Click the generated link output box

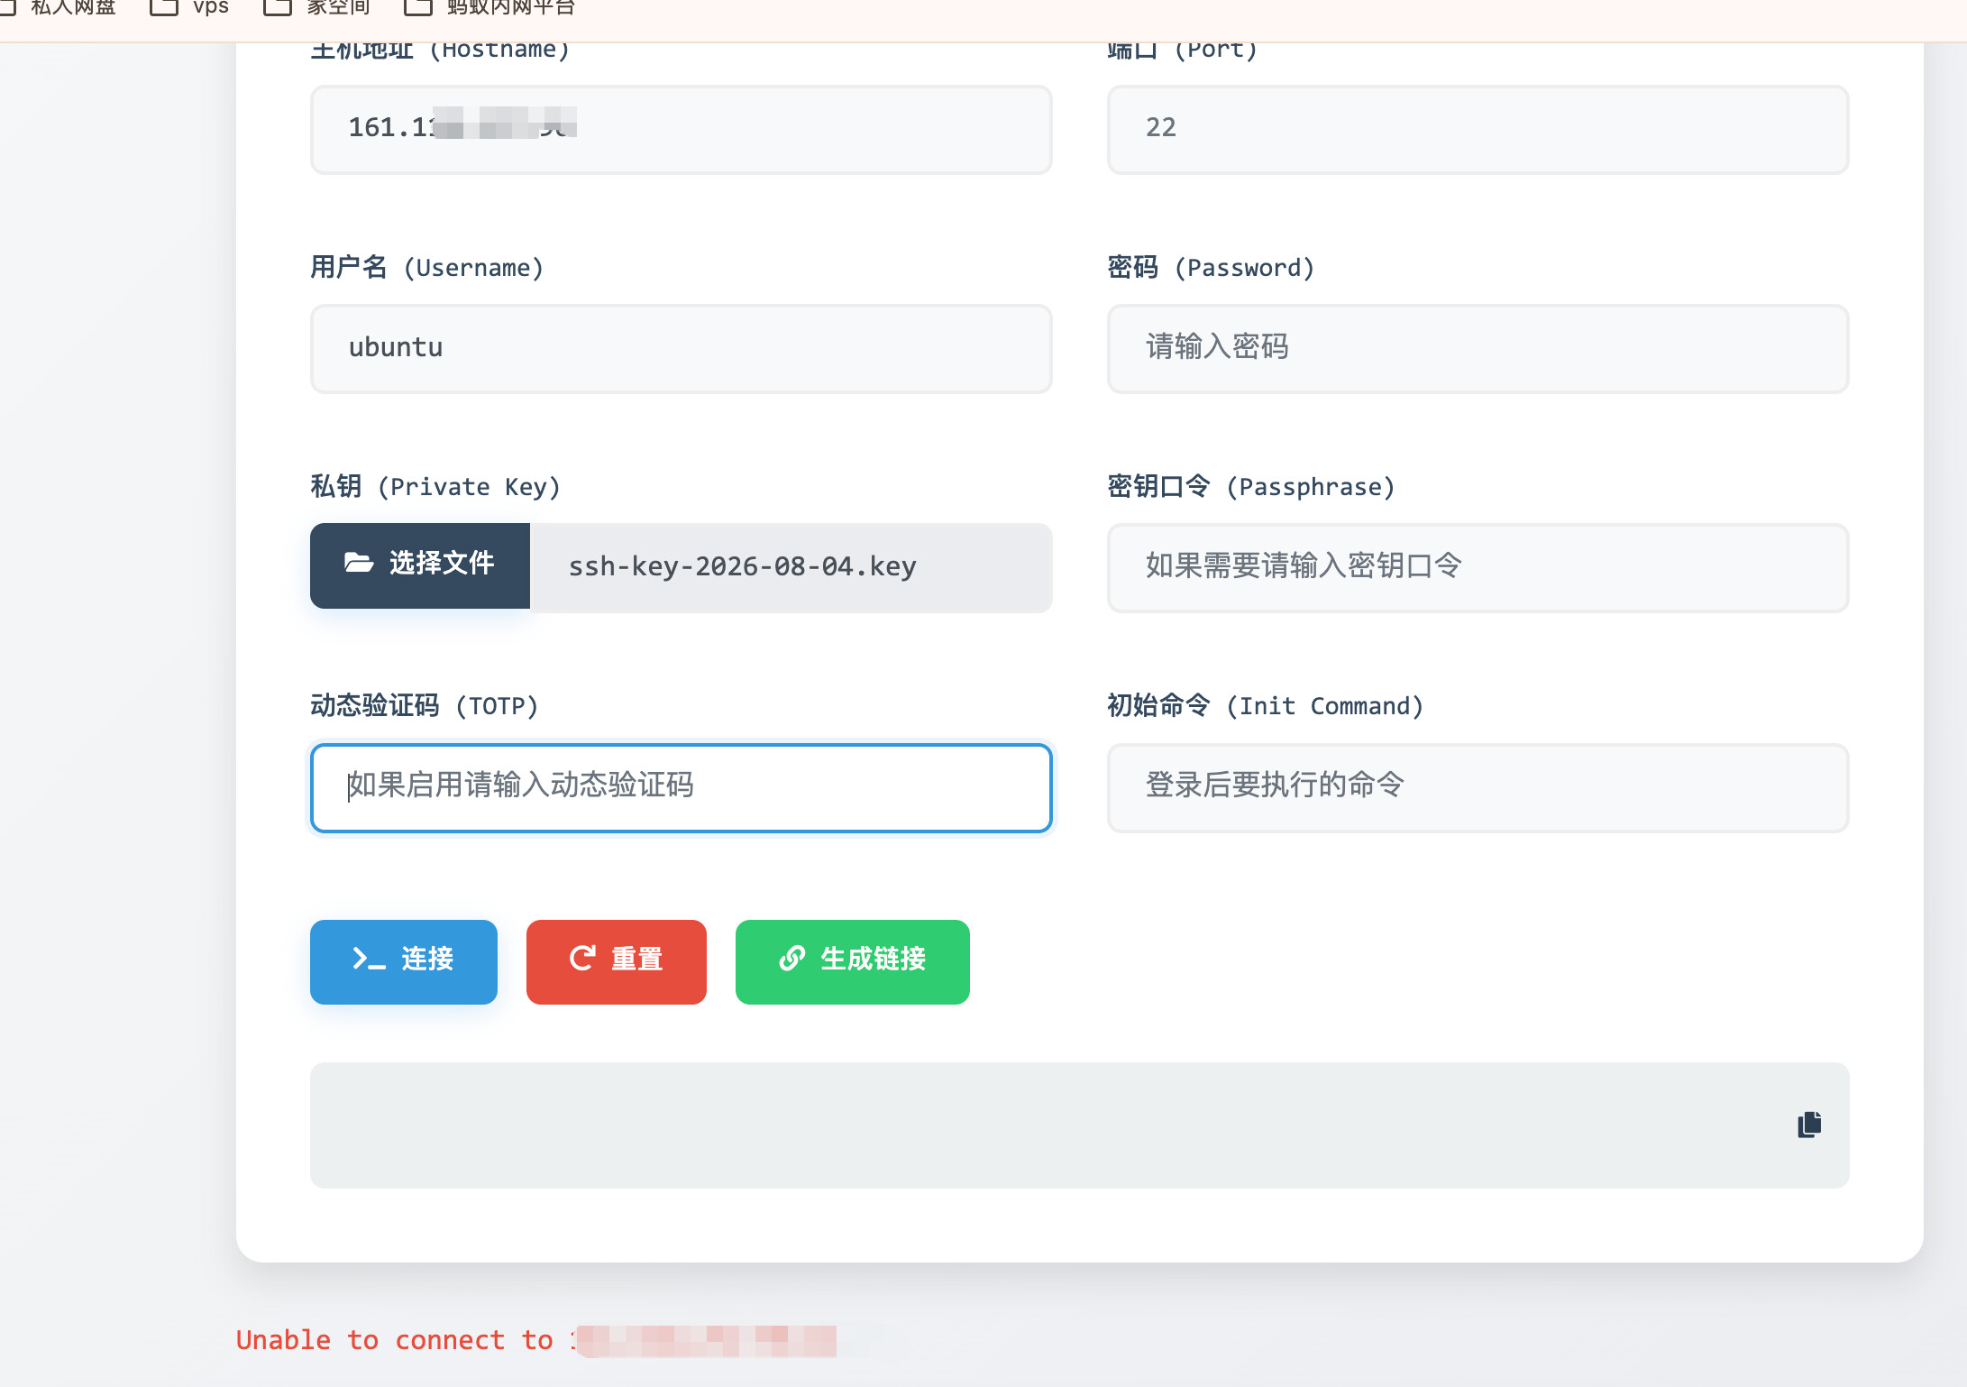click(1079, 1125)
